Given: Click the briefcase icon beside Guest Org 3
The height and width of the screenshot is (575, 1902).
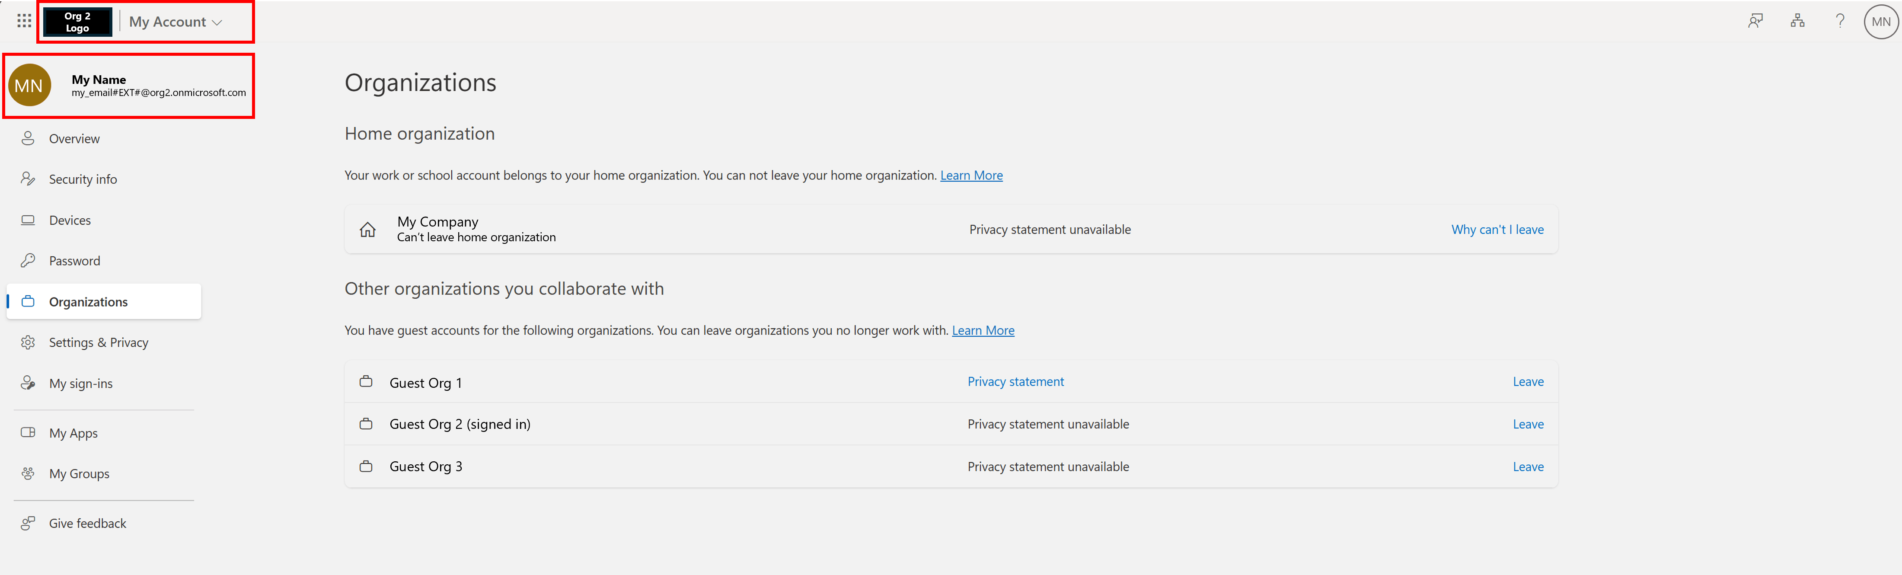Looking at the screenshot, I should [365, 466].
